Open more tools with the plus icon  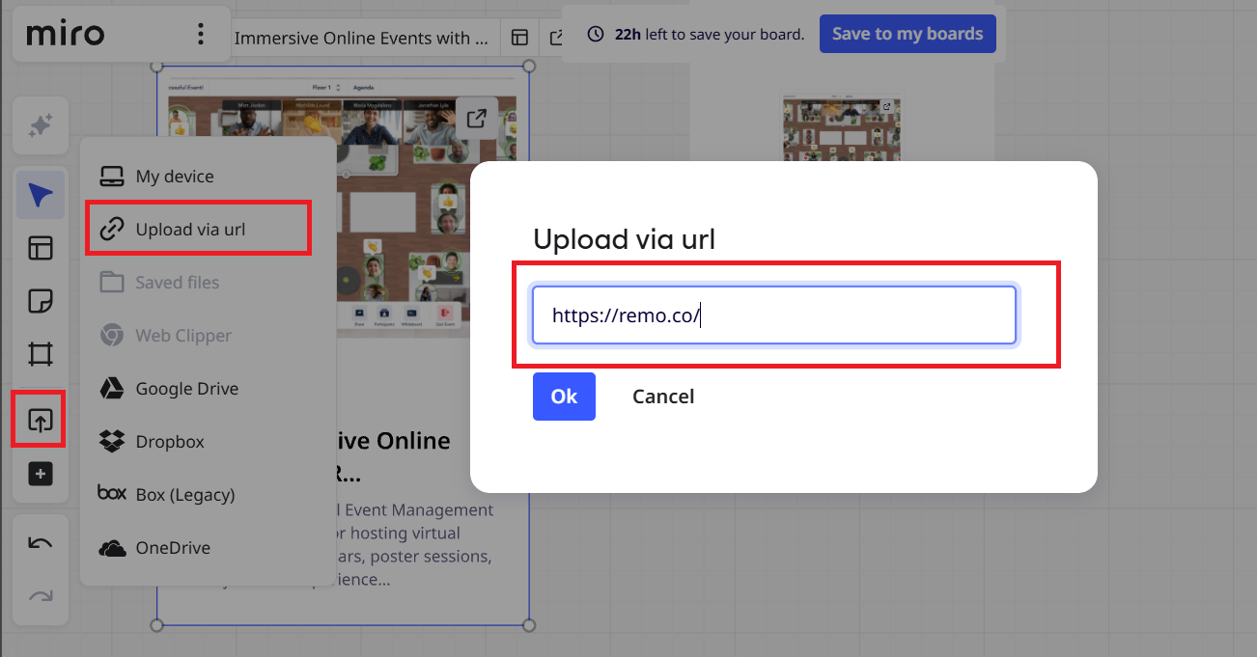40,474
